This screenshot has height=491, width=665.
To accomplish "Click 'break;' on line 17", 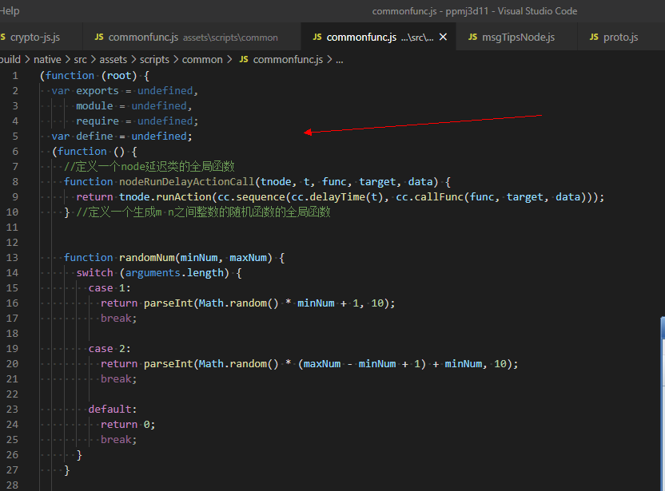I will pyautogui.click(x=119, y=319).
